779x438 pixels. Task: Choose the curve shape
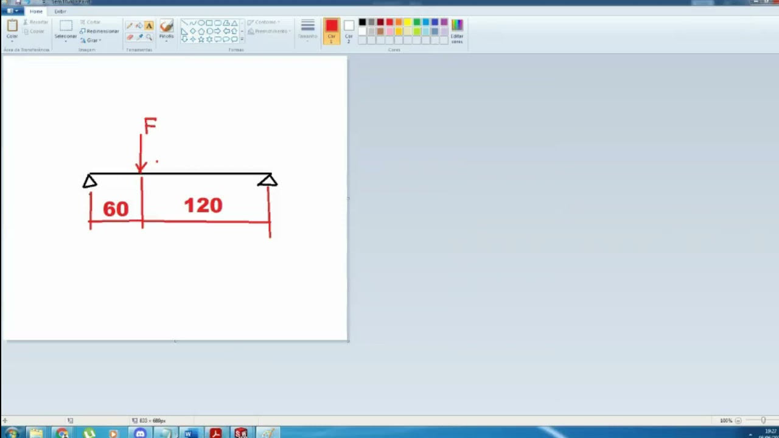(193, 23)
